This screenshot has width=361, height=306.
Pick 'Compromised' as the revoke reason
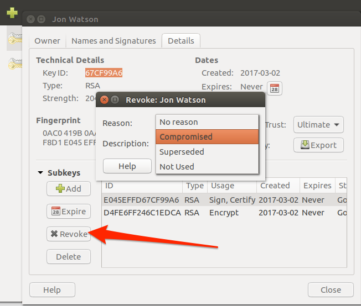pos(207,137)
